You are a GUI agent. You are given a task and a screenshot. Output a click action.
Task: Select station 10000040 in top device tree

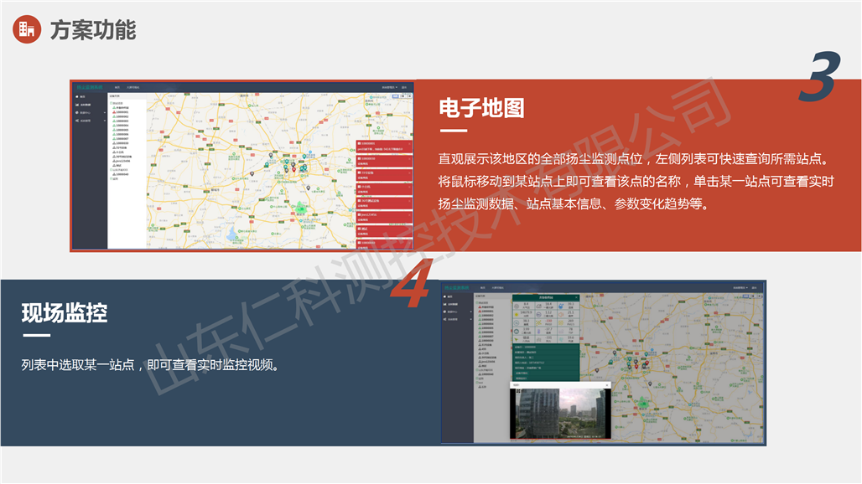(x=121, y=174)
